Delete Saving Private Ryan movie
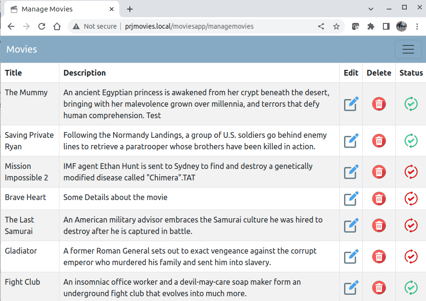 coord(379,141)
